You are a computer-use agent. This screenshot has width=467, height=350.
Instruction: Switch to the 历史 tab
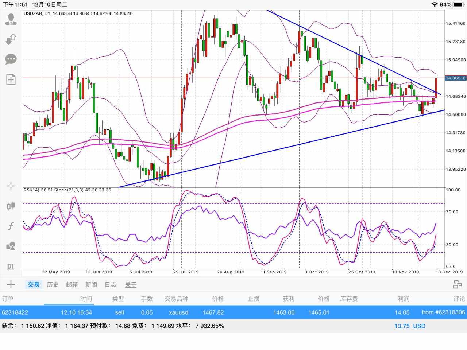pos(53,284)
